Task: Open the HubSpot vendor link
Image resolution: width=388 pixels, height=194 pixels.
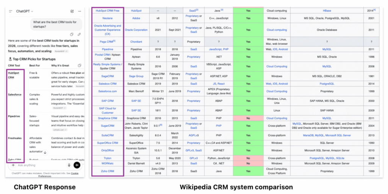Action: (136, 11)
